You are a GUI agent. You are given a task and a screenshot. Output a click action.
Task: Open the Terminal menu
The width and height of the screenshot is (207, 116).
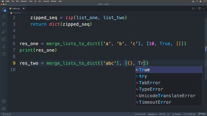tap(46, 1)
